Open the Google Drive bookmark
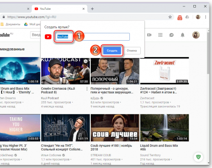 (x=32, y=24)
